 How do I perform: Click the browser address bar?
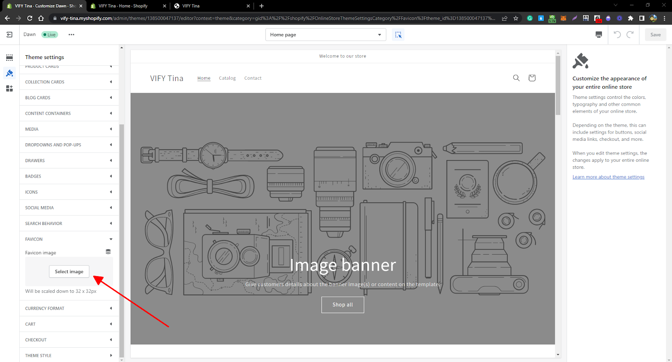(x=277, y=18)
